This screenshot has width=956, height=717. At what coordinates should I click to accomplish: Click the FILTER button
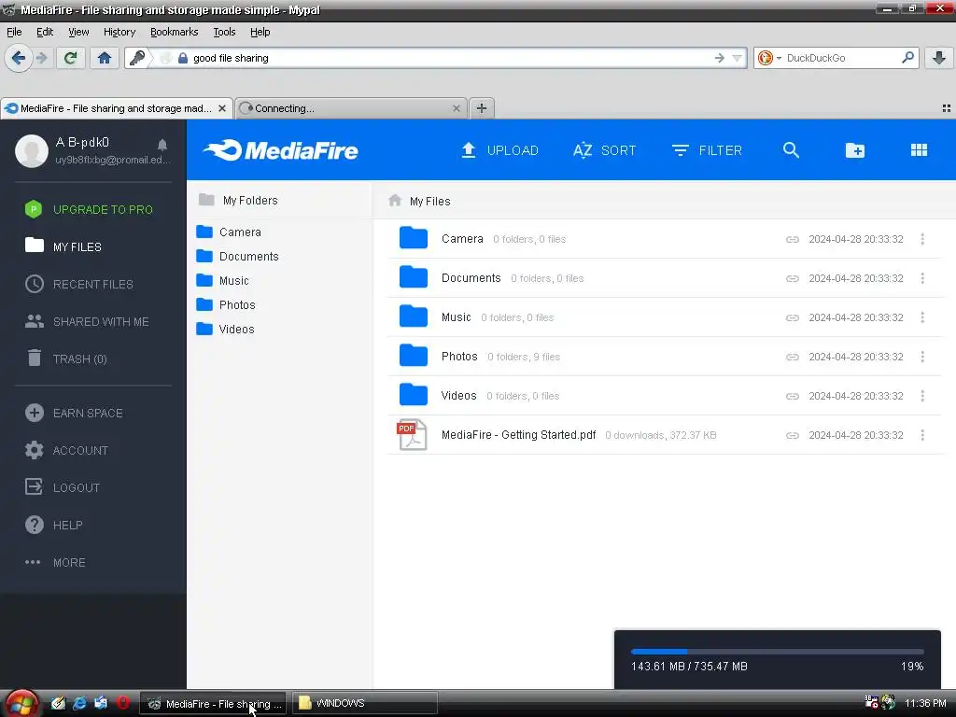click(x=708, y=150)
